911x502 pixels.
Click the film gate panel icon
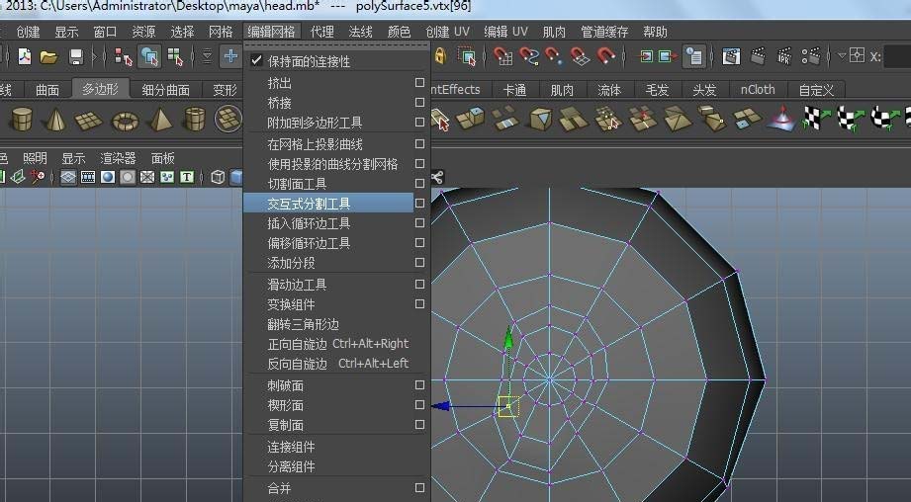[88, 177]
